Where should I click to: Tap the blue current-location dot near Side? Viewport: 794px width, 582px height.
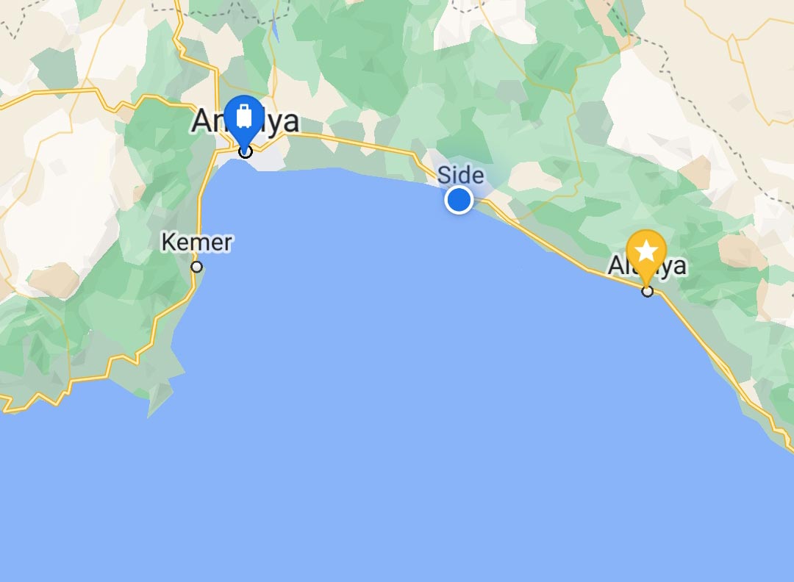[x=459, y=200]
